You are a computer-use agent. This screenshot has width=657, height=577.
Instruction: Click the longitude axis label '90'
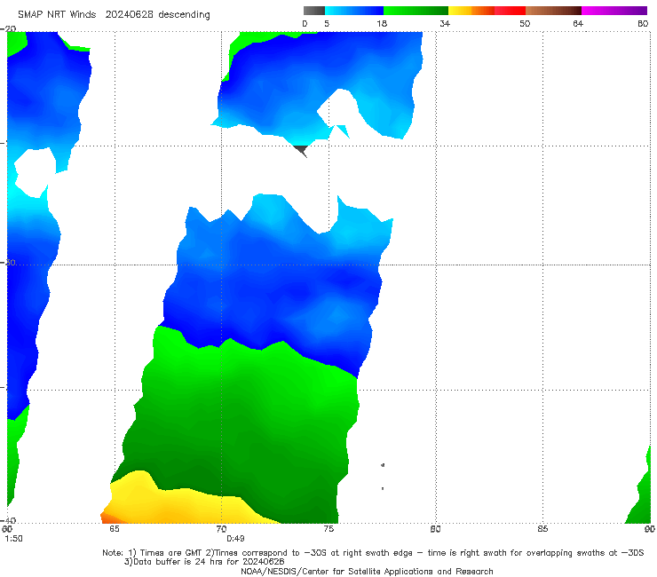pos(650,529)
